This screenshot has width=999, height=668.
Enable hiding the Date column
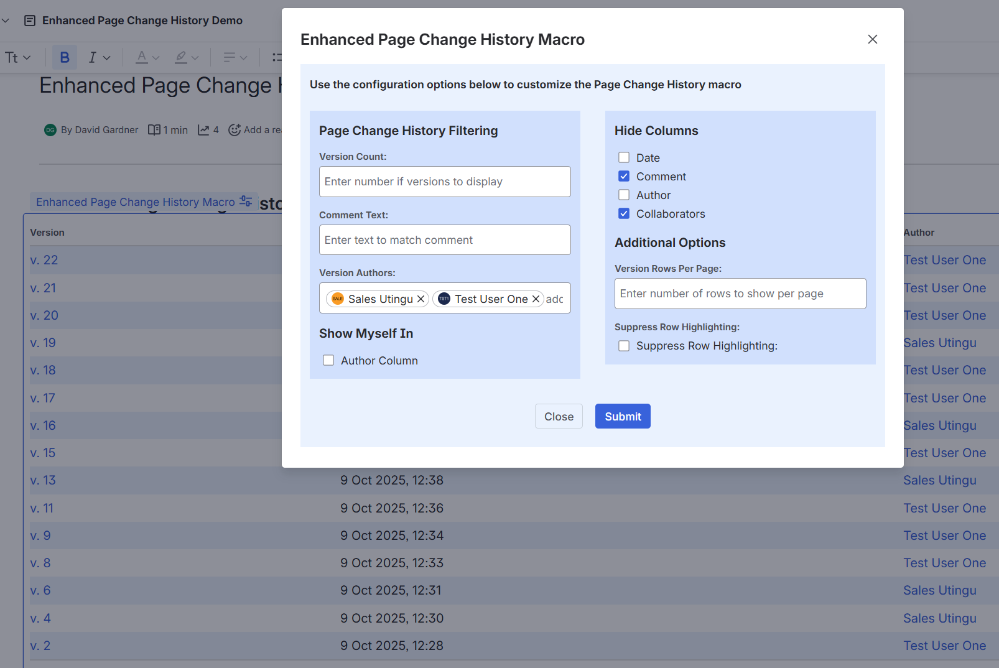click(624, 158)
